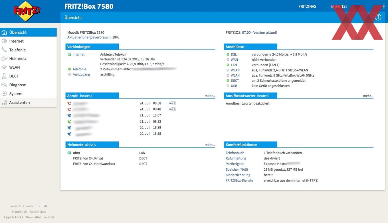Open the LAN link under Anschlüsse
388x223 pixels.
tap(234, 65)
